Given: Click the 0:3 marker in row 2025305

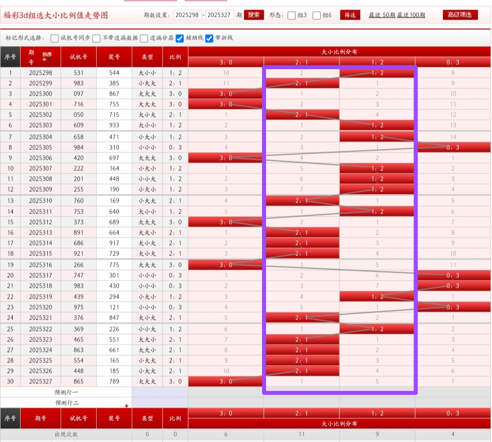Looking at the screenshot, I should [x=452, y=147].
